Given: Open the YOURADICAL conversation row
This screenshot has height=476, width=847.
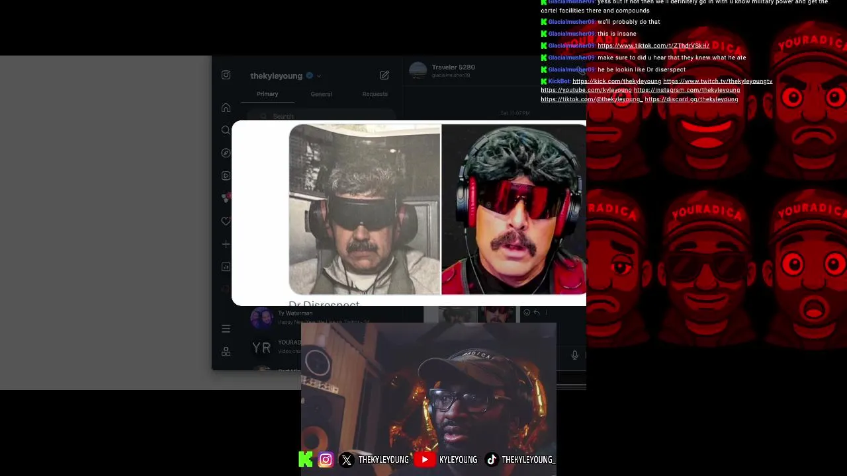Looking at the screenshot, I should click(275, 347).
